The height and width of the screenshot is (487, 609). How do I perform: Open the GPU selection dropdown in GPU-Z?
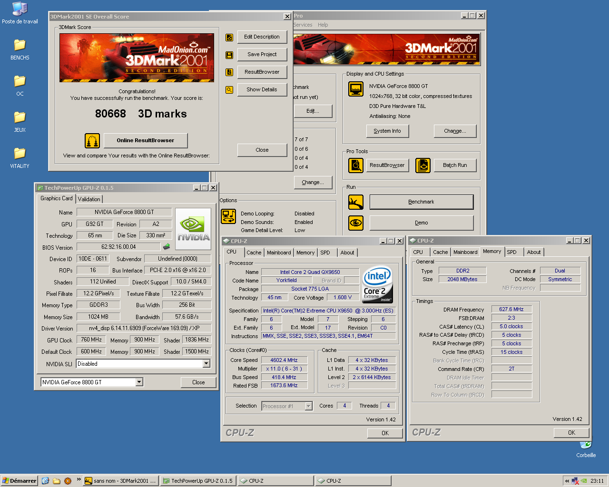pos(139,382)
